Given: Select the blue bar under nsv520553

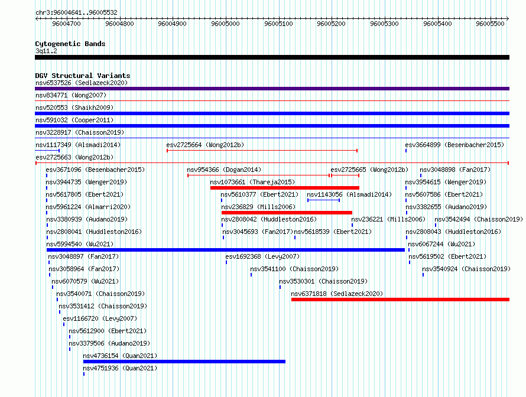Looking at the screenshot, I should [272, 113].
